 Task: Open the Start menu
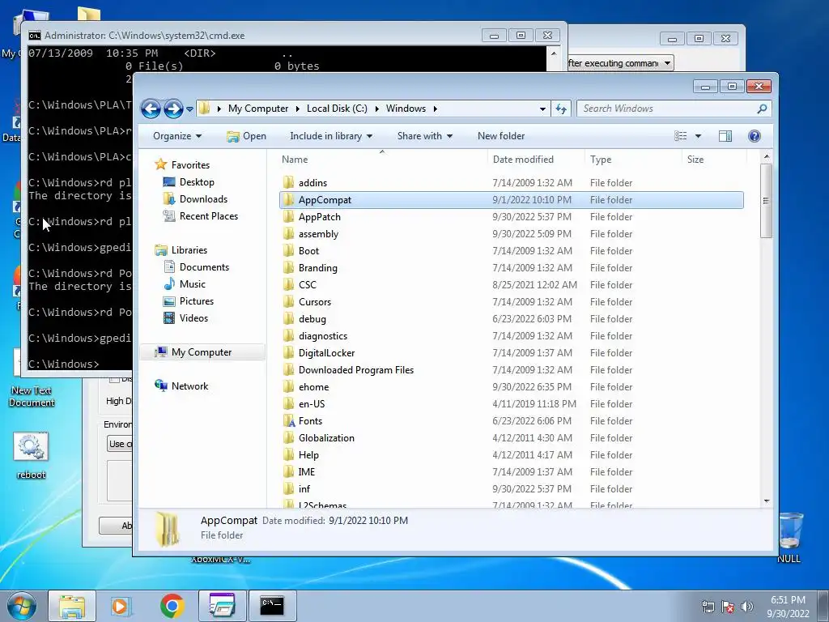pyautogui.click(x=21, y=606)
